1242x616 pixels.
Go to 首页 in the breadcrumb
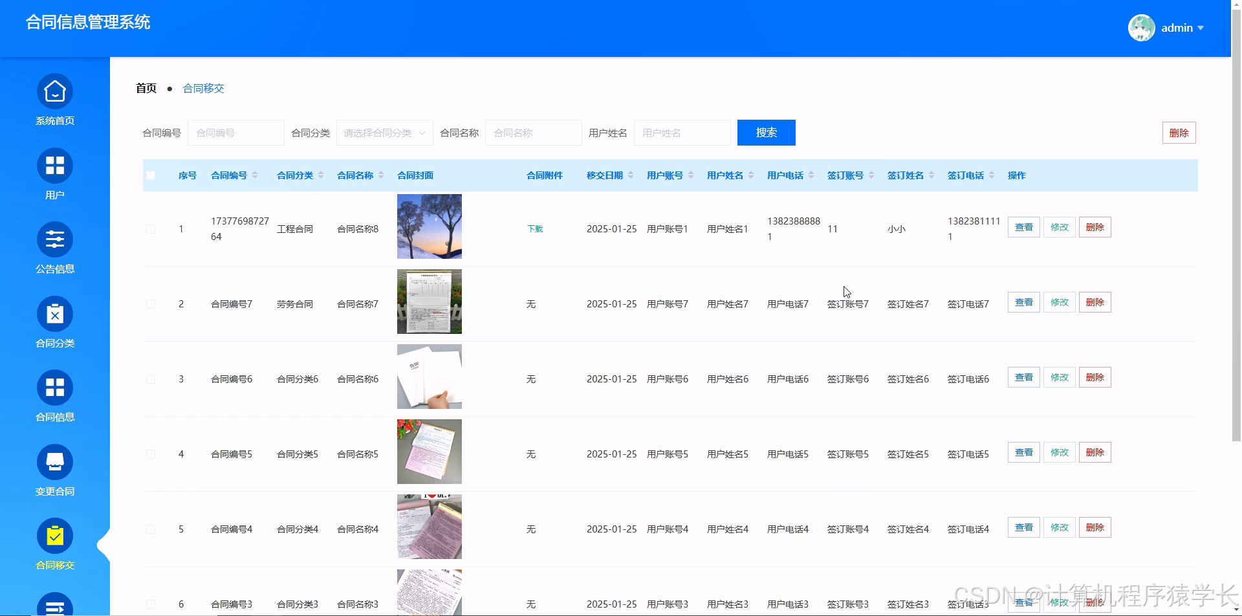tap(146, 88)
